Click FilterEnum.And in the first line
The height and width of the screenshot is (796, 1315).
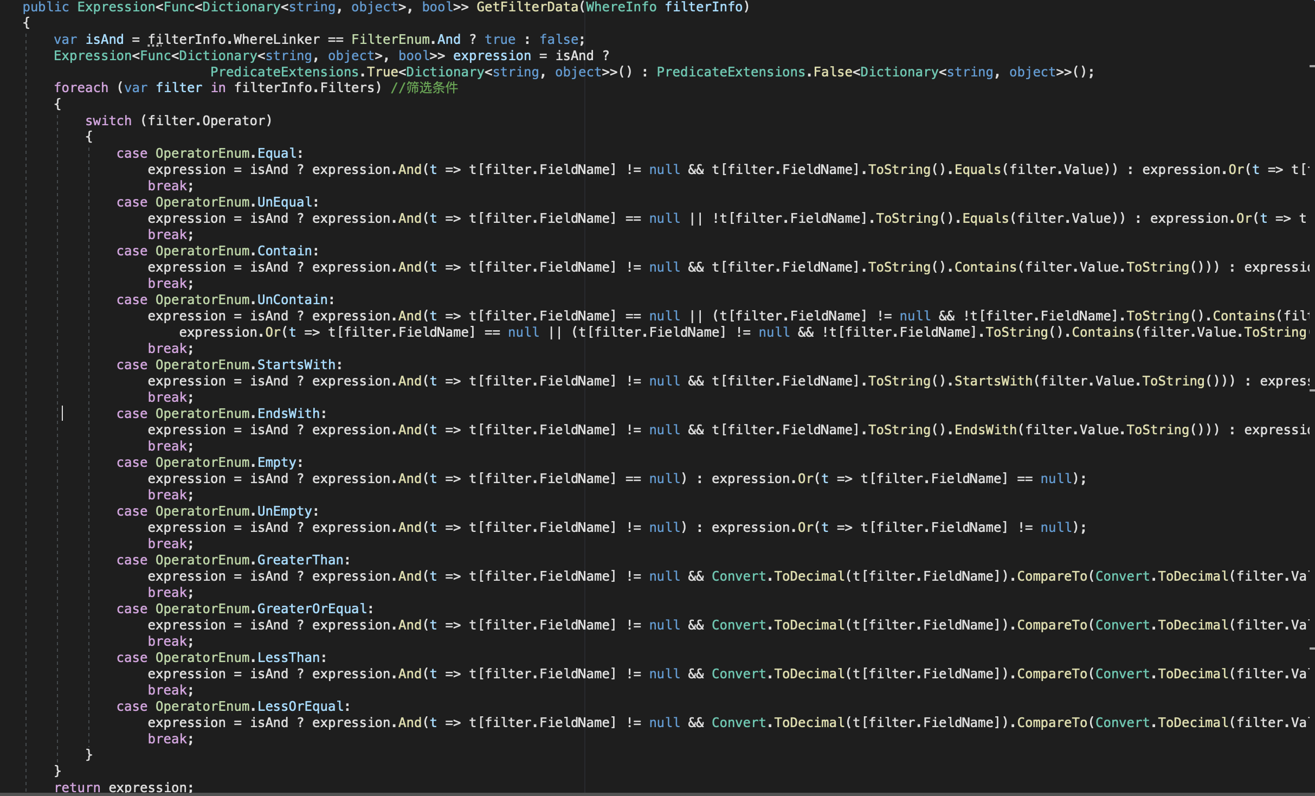[x=405, y=40]
